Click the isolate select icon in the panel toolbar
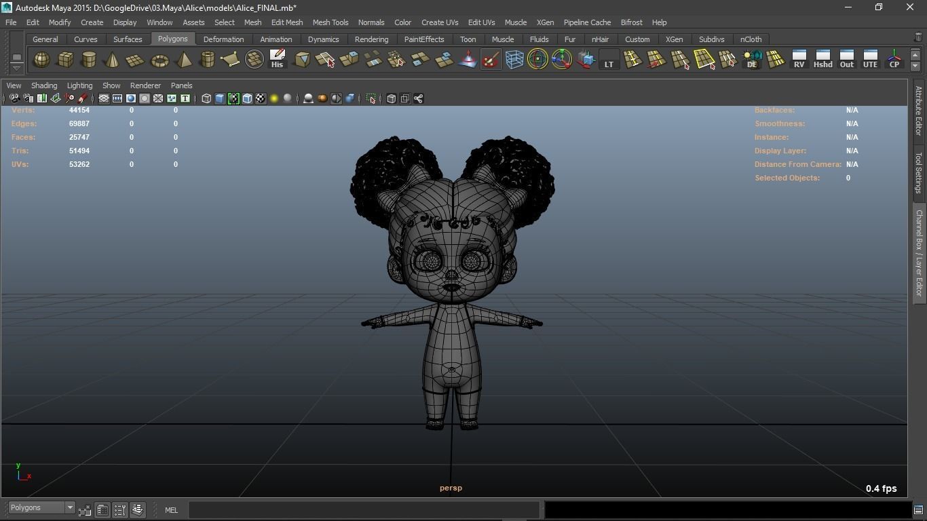 pos(371,98)
